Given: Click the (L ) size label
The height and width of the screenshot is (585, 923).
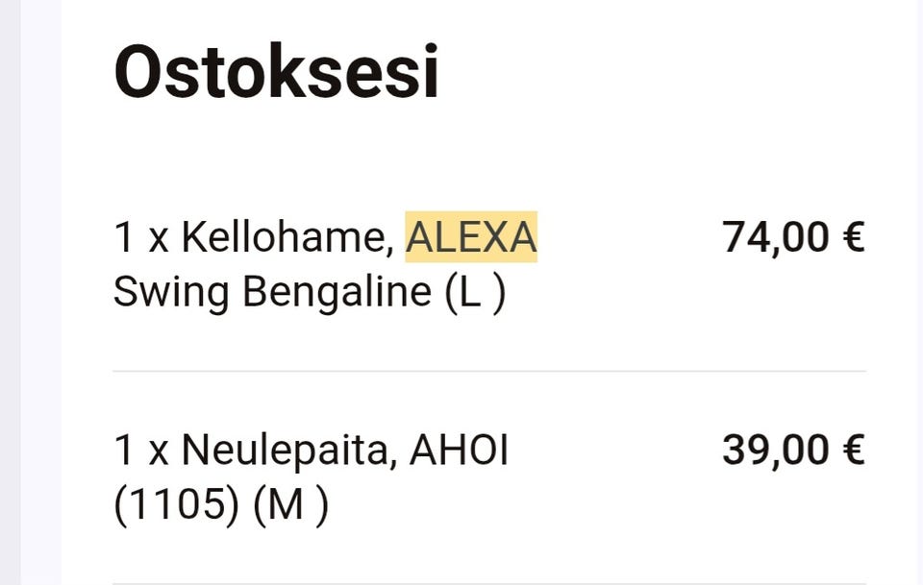Looking at the screenshot, I should 475,292.
